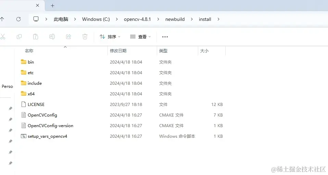Click CMAKE 文件 type of OpenCVConfig-version

171,126
